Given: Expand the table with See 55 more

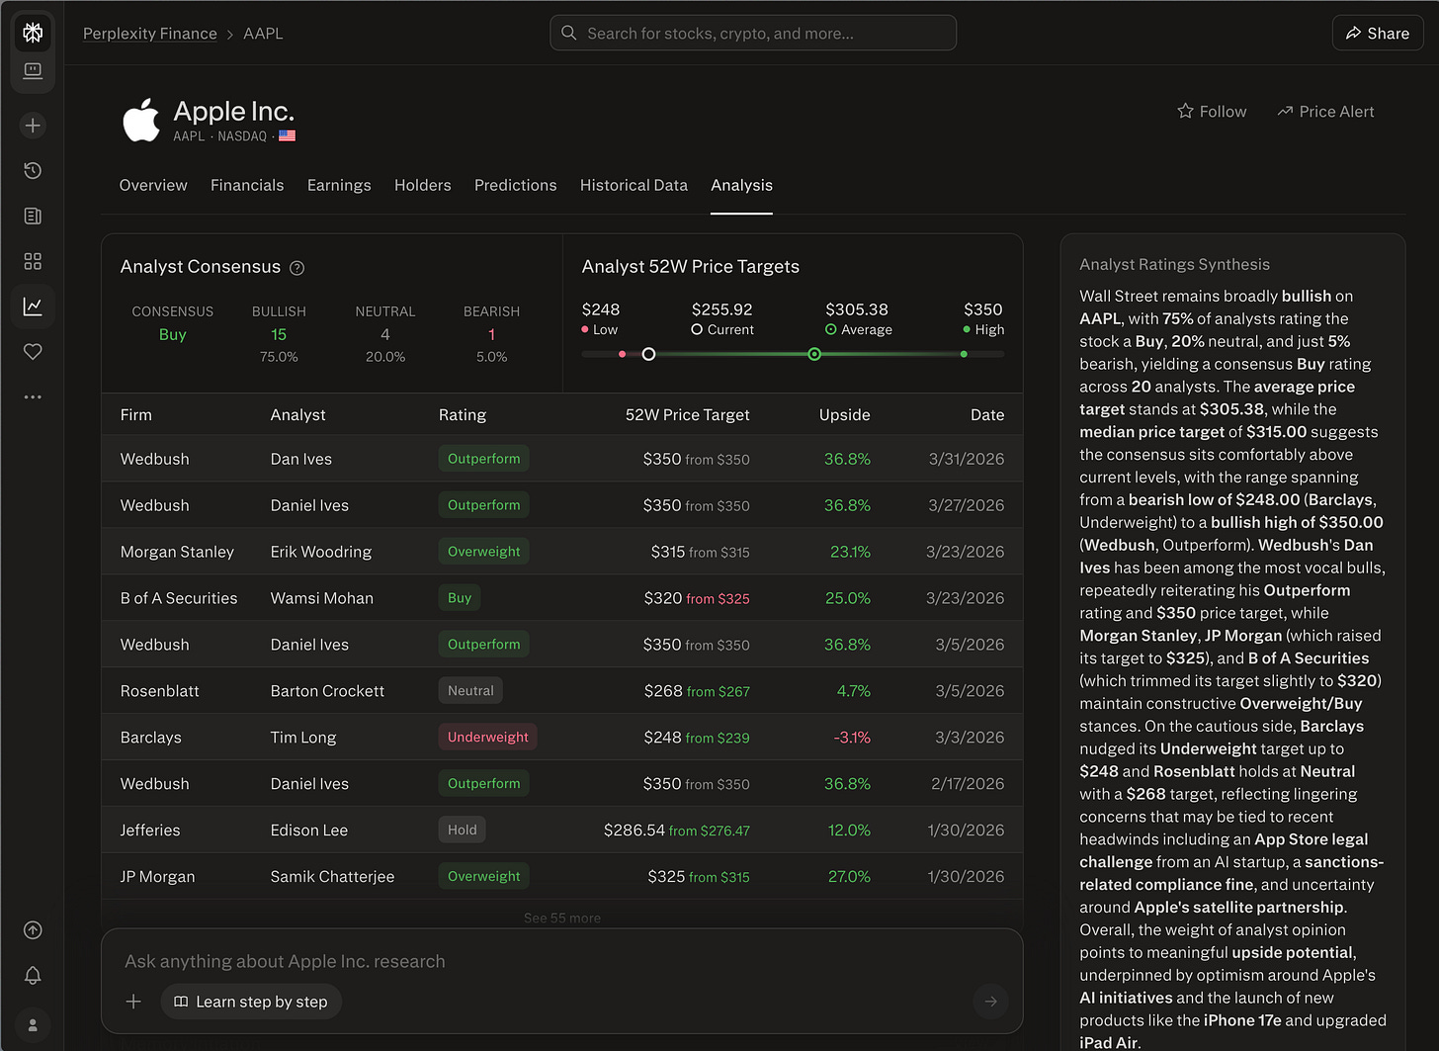Looking at the screenshot, I should coord(561,918).
